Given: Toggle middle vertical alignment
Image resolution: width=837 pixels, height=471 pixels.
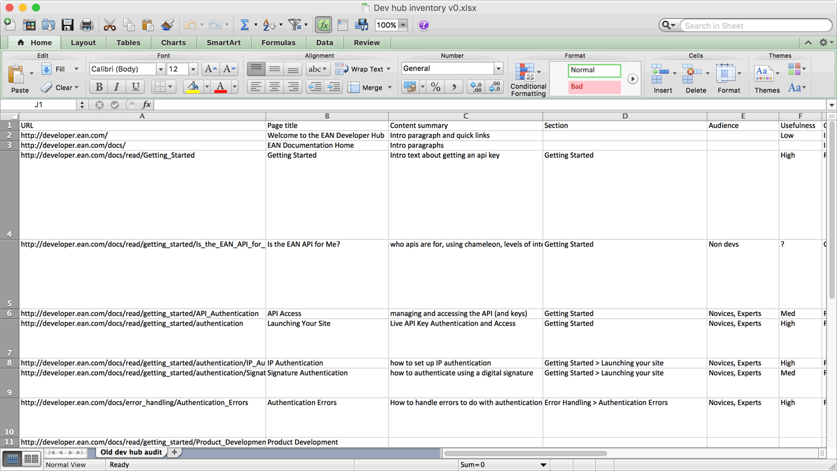Looking at the screenshot, I should coord(275,69).
